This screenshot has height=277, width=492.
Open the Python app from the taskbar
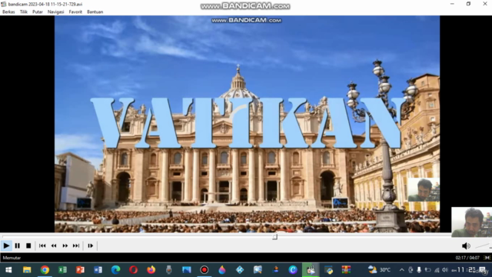point(328,270)
